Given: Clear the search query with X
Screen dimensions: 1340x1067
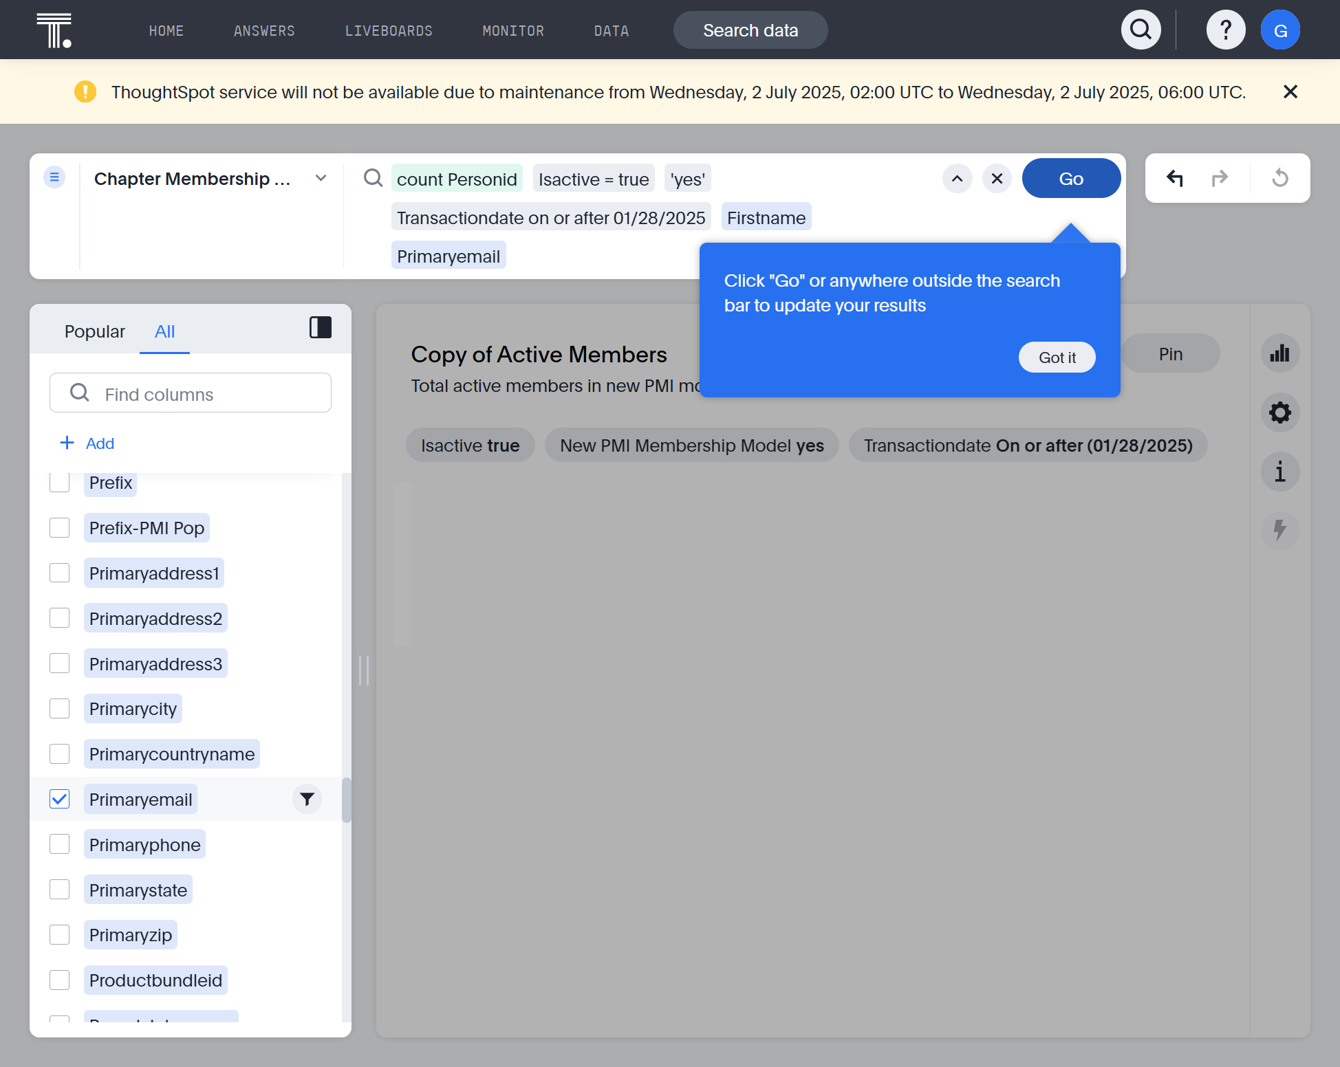Looking at the screenshot, I should (997, 179).
